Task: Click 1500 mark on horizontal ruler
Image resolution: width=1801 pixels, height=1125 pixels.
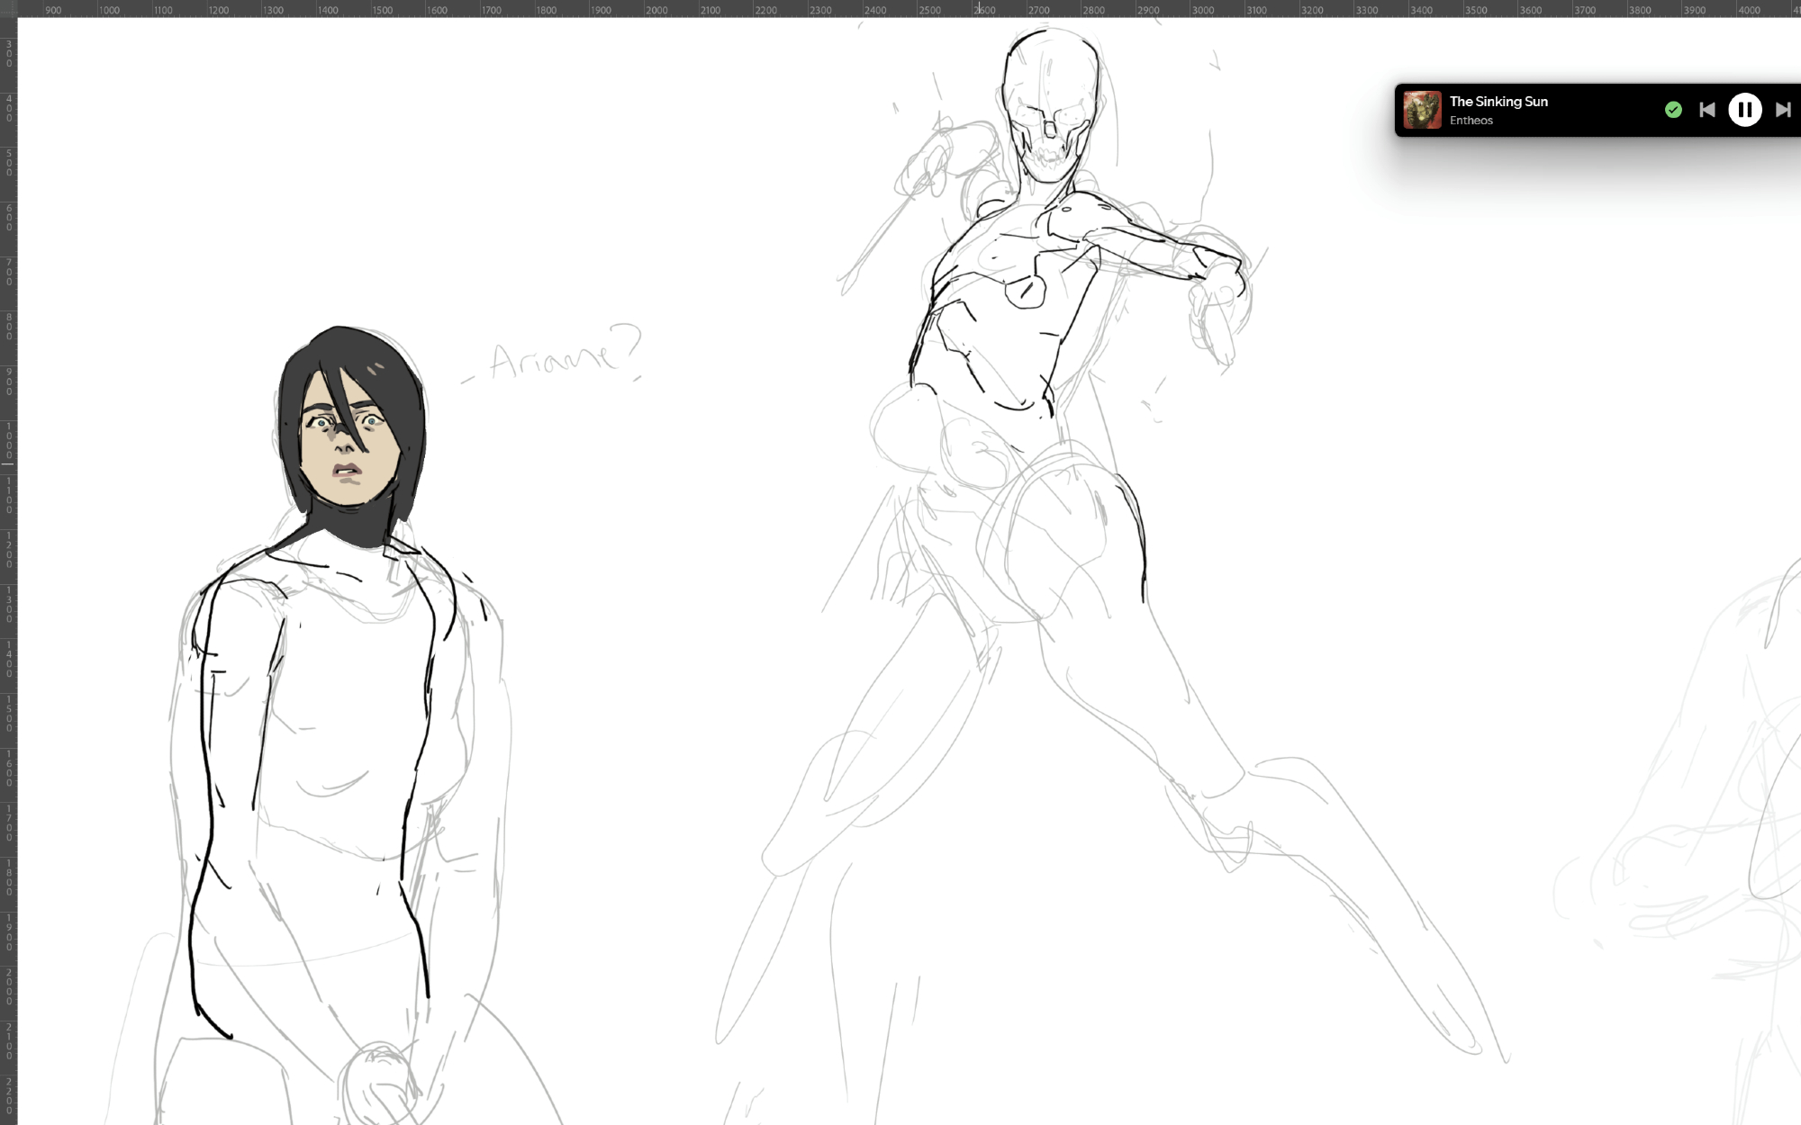Action: coord(383,10)
